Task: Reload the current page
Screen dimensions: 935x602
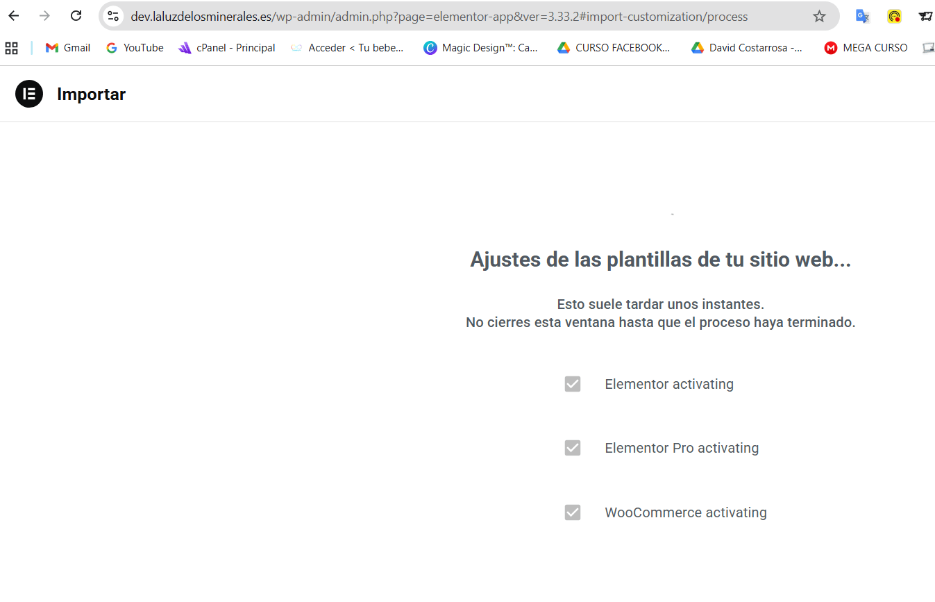Action: pyautogui.click(x=76, y=16)
